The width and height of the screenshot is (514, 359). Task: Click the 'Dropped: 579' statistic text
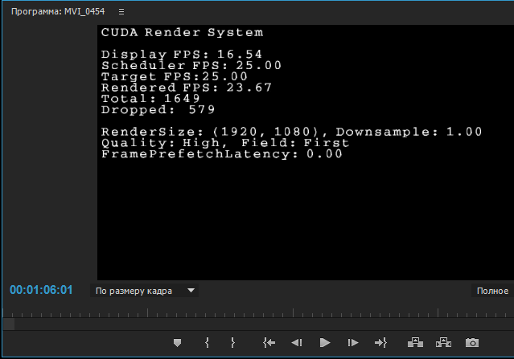[x=158, y=110]
